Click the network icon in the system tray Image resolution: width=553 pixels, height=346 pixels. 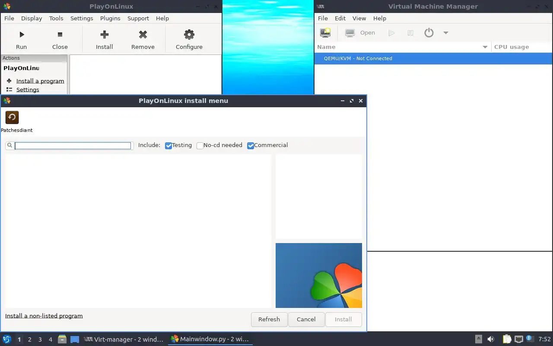519,340
